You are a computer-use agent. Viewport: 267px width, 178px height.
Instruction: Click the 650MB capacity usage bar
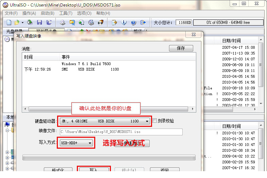(228, 23)
